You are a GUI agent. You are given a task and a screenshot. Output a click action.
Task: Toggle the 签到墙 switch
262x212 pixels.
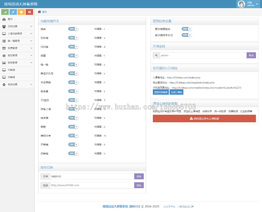click(x=73, y=38)
